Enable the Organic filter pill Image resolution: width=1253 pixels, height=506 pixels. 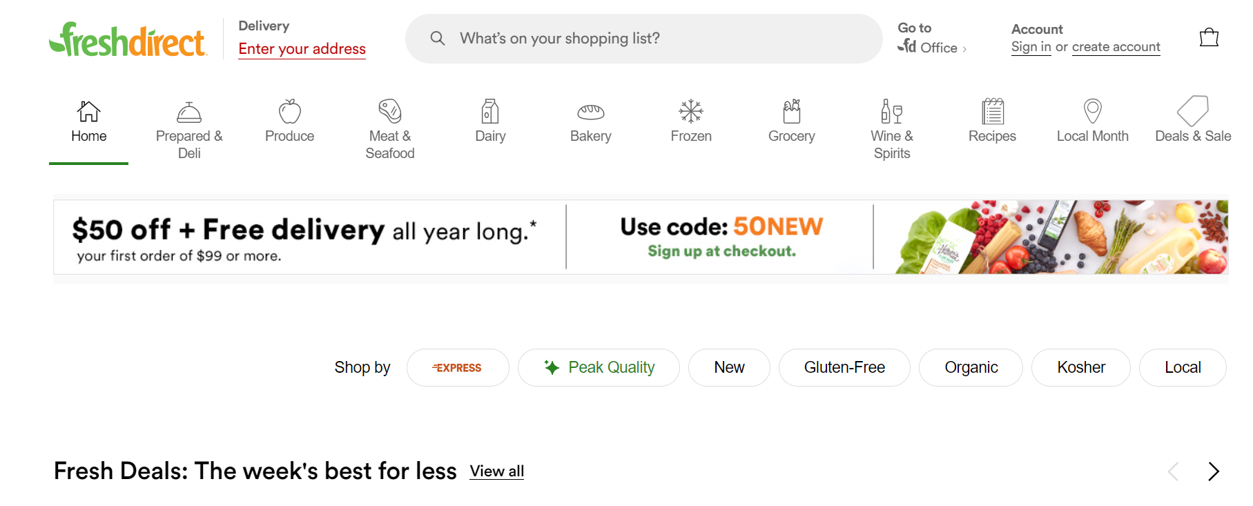tap(971, 367)
